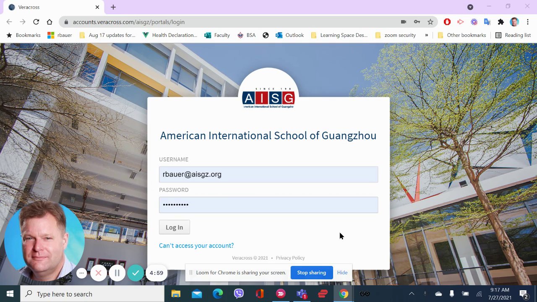Open Loom more options ellipsis button
Viewport: 537px width, 302px height.
click(x=82, y=273)
